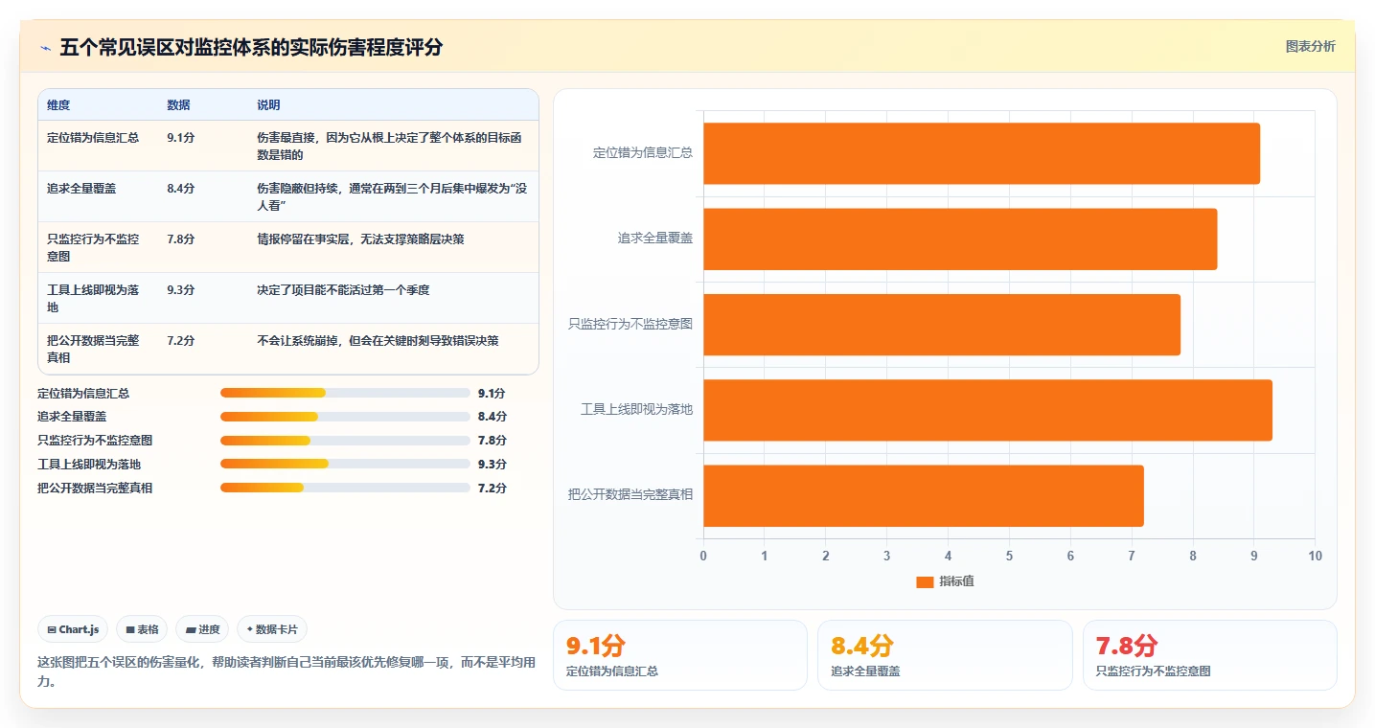This screenshot has width=1375, height=728.
Task: Click chart axis label 工具上线即视为落地
Action: point(636,410)
